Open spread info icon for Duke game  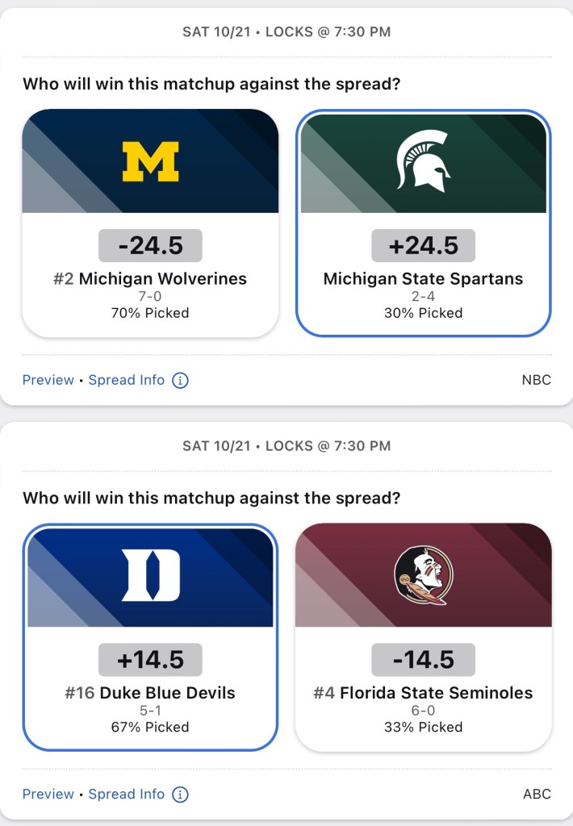click(181, 794)
